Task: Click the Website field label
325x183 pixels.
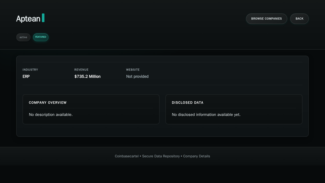Action: point(133,70)
